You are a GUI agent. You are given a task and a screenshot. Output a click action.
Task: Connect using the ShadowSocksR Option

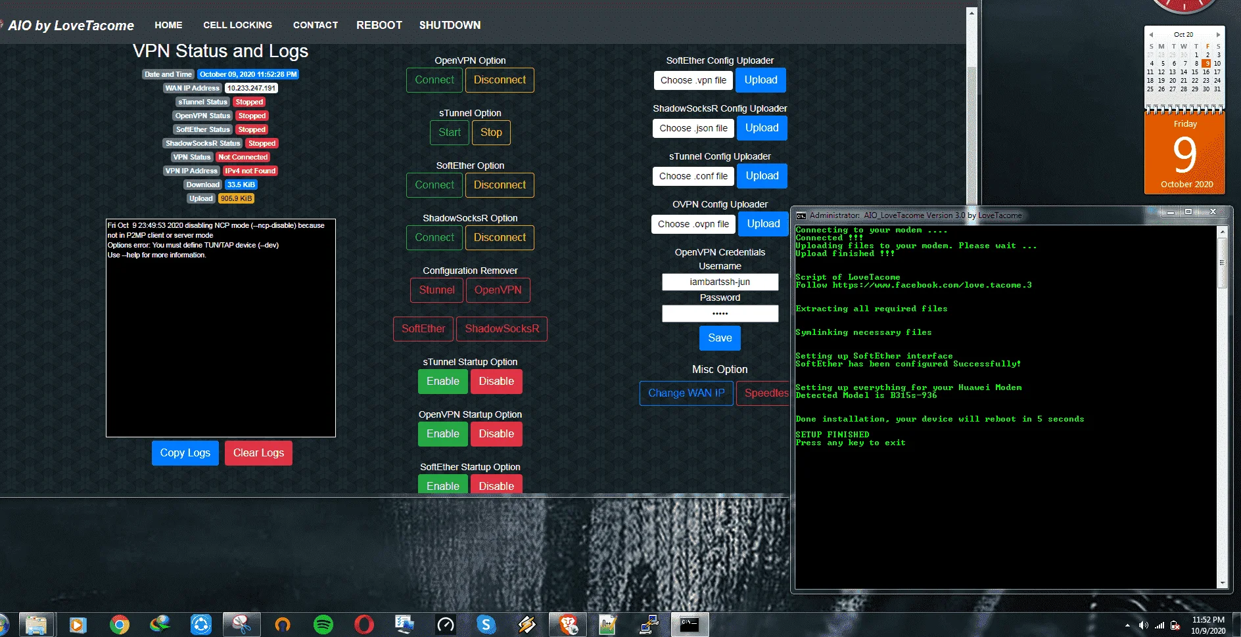pyautogui.click(x=434, y=238)
